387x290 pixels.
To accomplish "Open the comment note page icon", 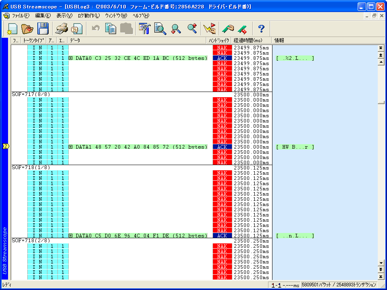I will 77,29.
